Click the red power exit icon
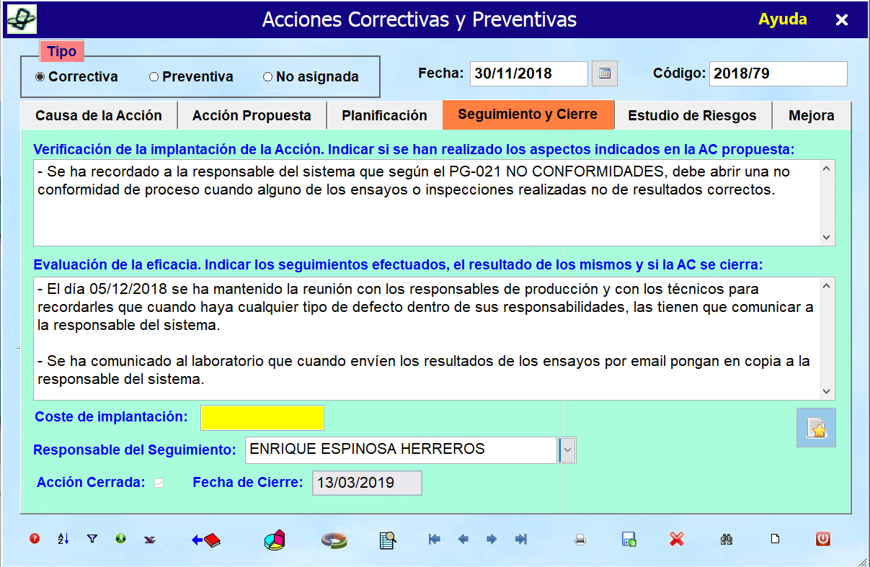Viewport: 870px width, 567px height. point(822,538)
